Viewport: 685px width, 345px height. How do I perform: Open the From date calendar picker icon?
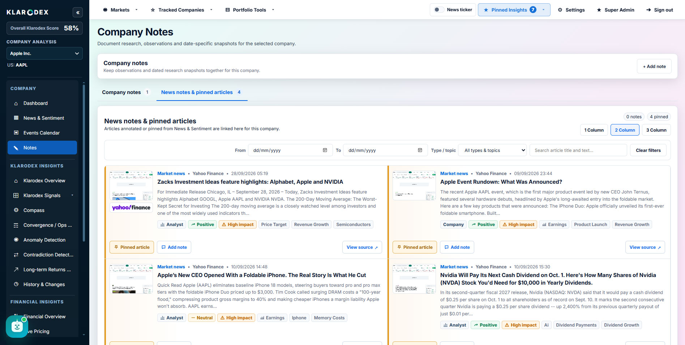[325, 150]
